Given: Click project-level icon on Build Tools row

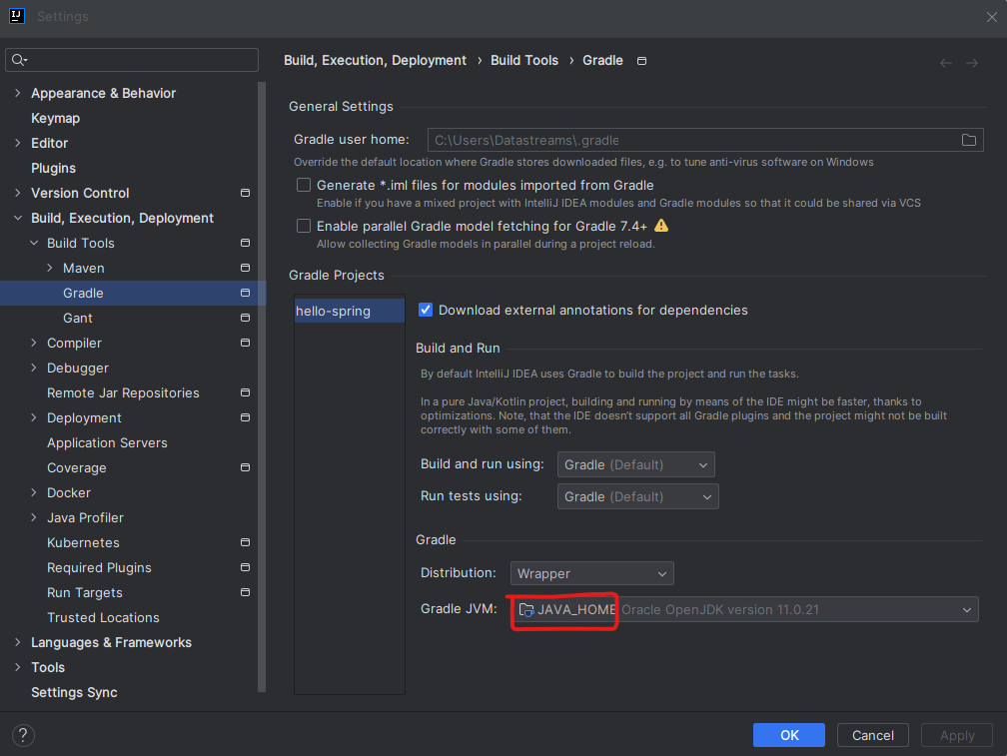Looking at the screenshot, I should pyautogui.click(x=245, y=243).
